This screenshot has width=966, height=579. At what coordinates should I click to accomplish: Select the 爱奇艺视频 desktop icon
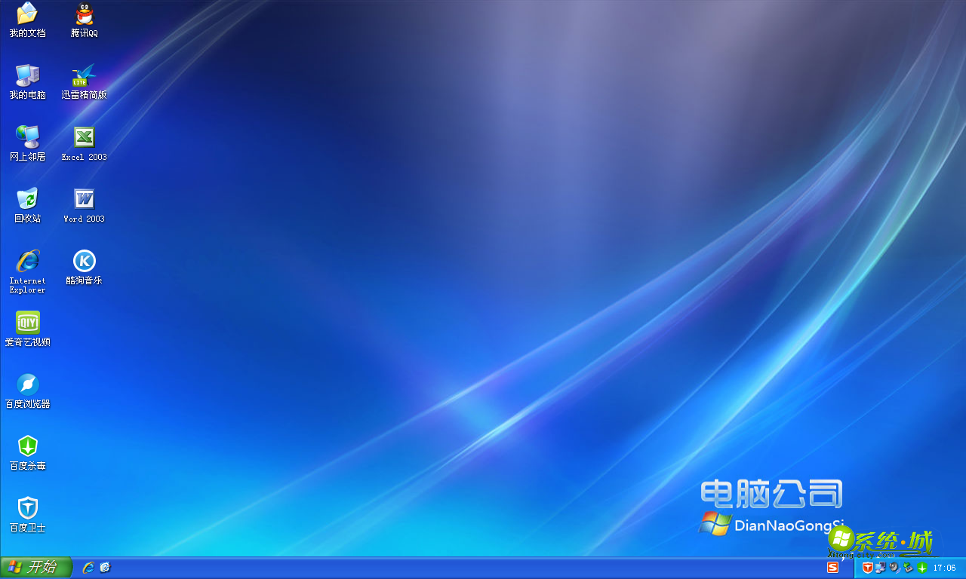click(x=28, y=323)
